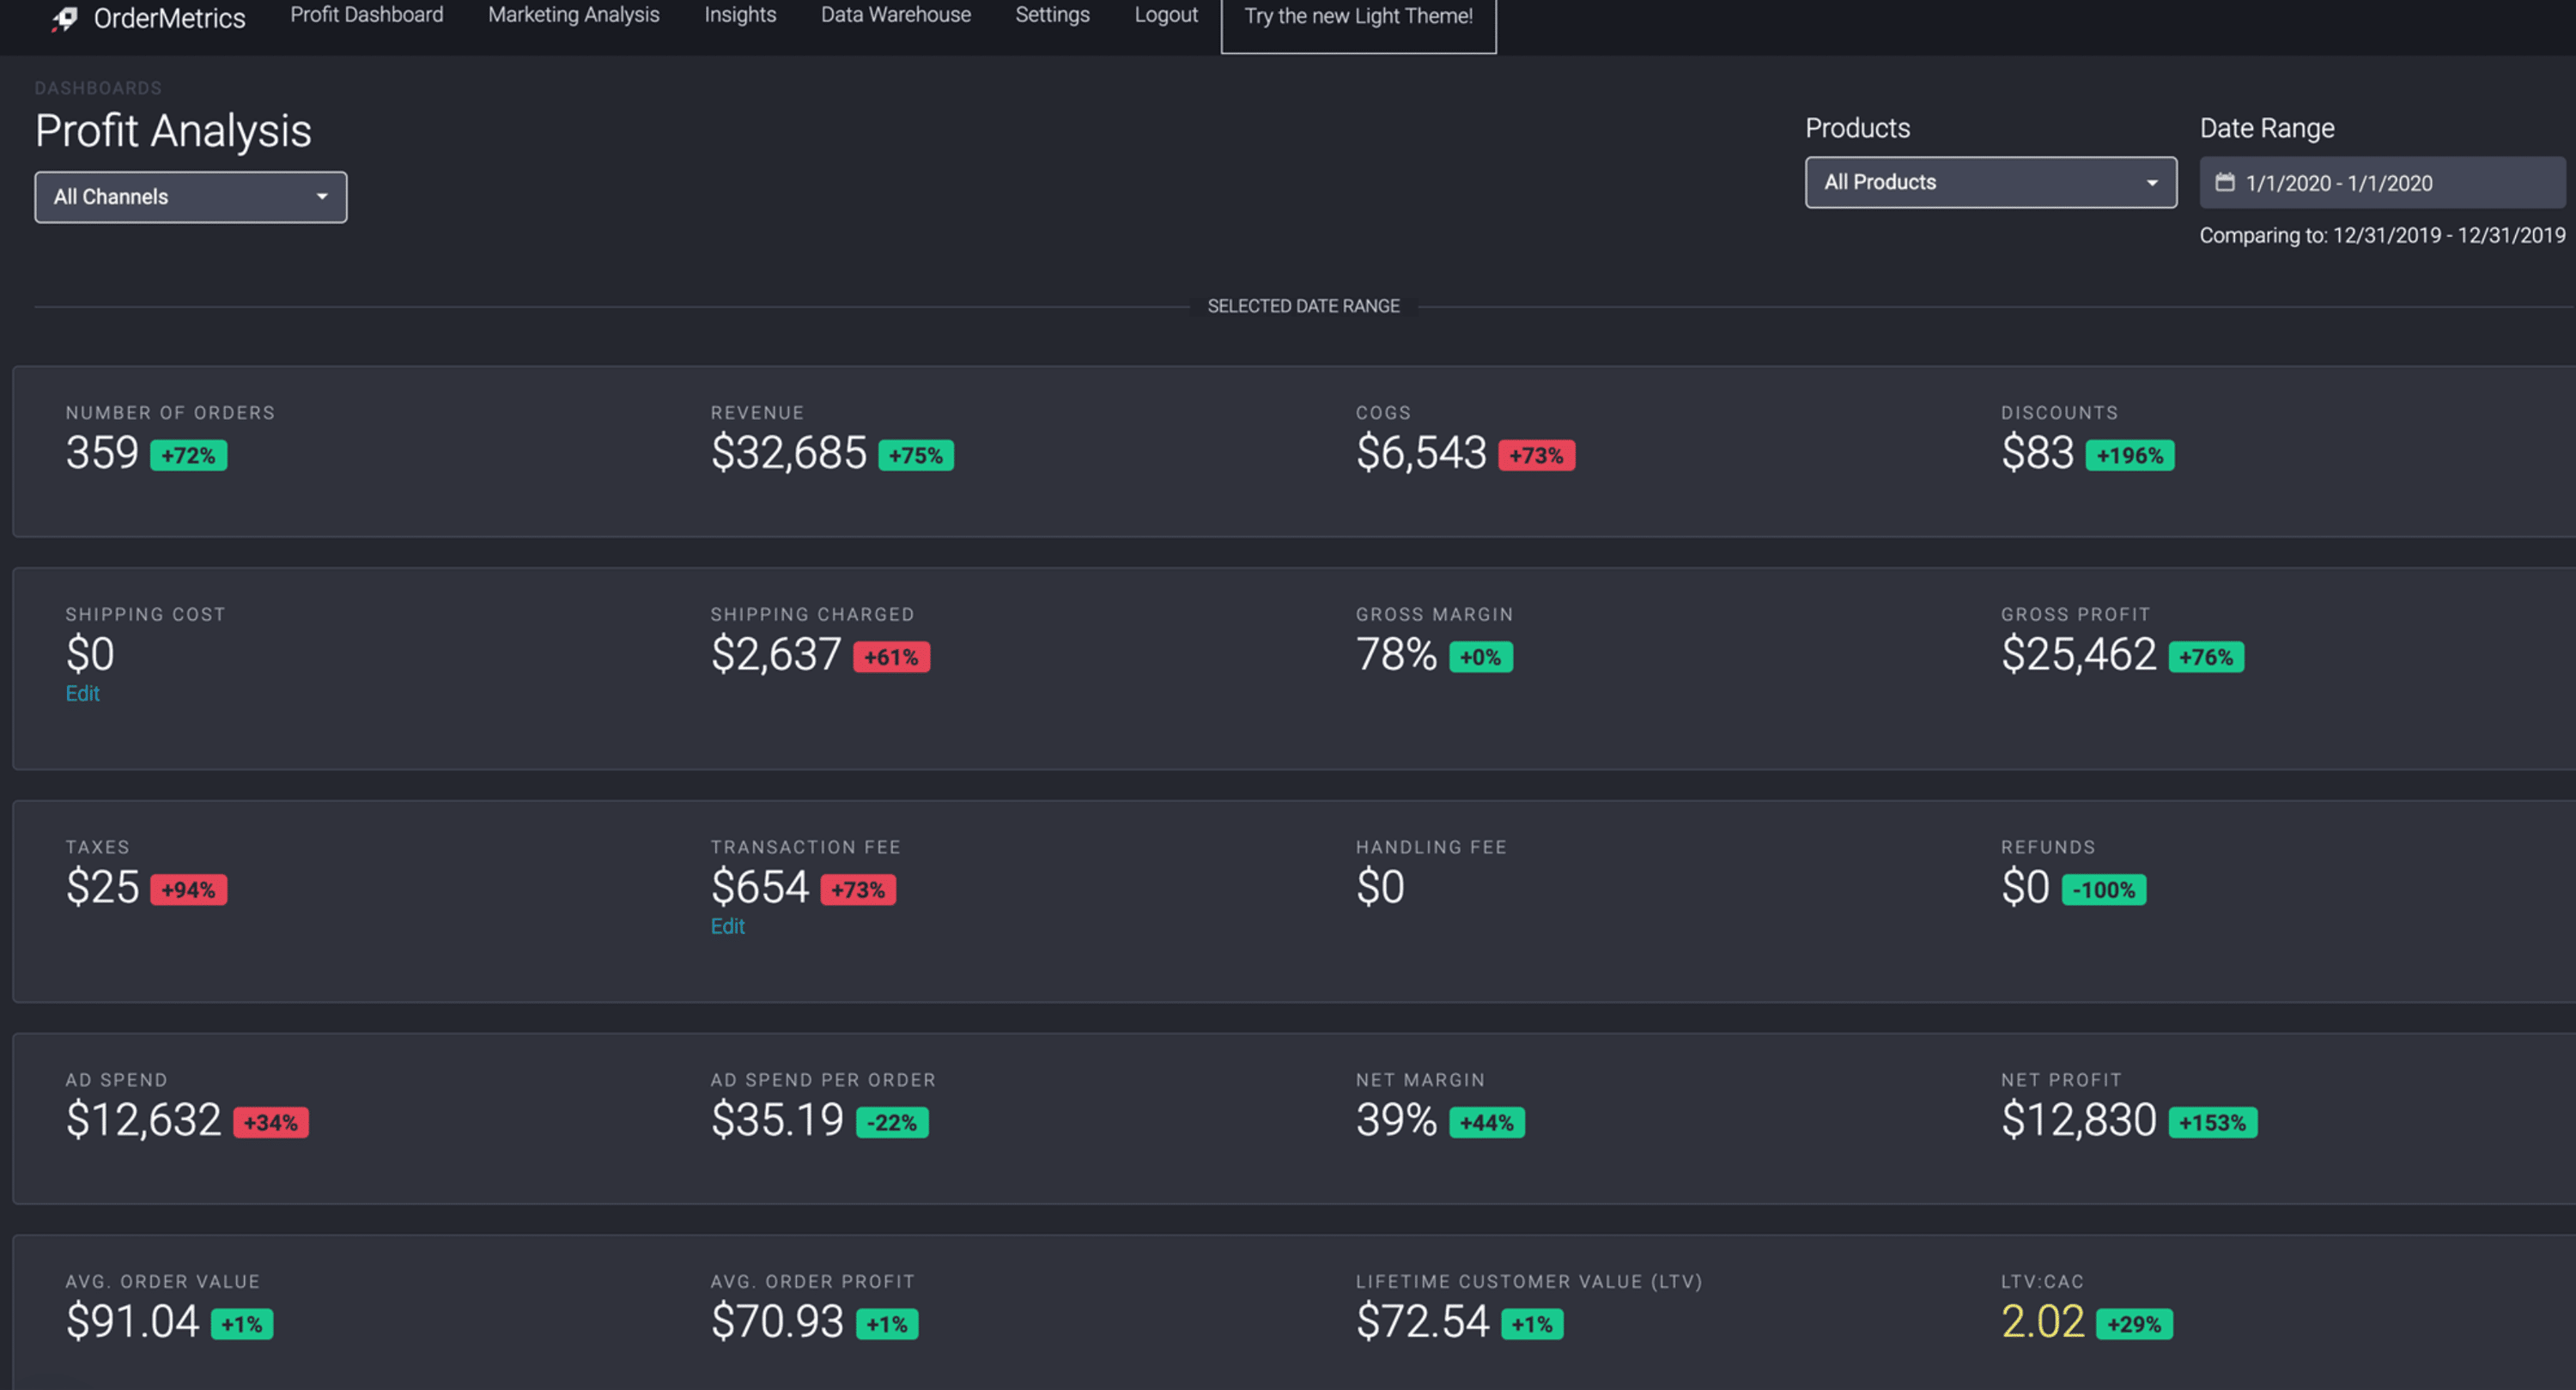2576x1390 pixels.
Task: Click the +76% Gross Profit badge
Action: tap(2206, 657)
